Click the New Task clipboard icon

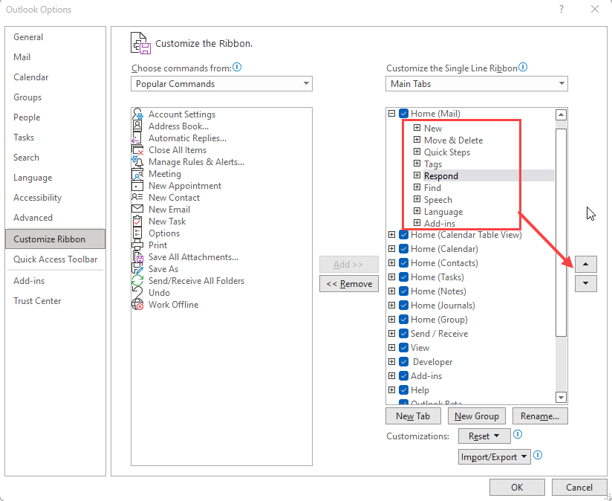[x=137, y=221]
